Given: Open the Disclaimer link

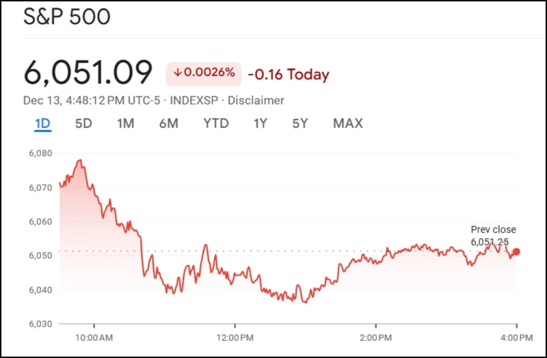Looking at the screenshot, I should [256, 100].
